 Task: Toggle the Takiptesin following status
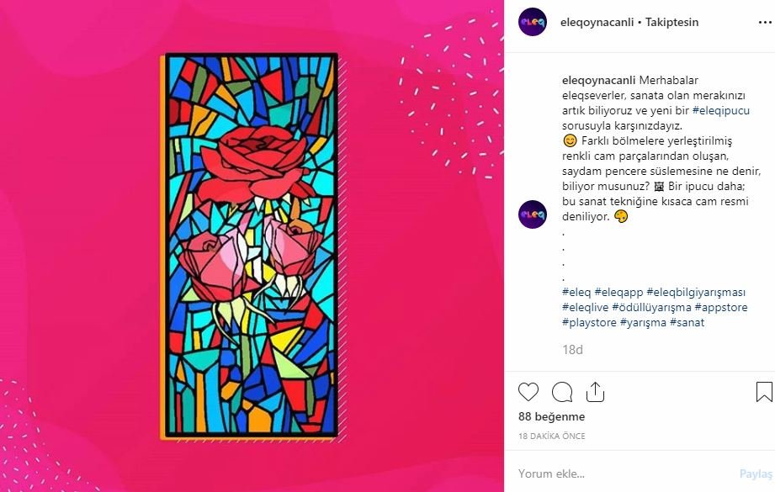coord(671,22)
